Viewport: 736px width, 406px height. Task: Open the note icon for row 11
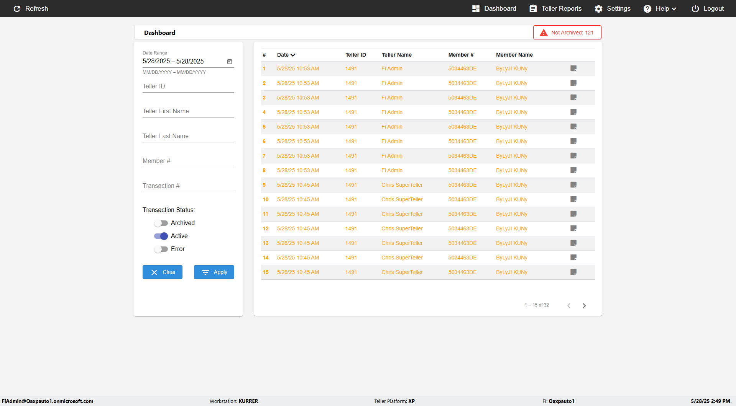[573, 214]
